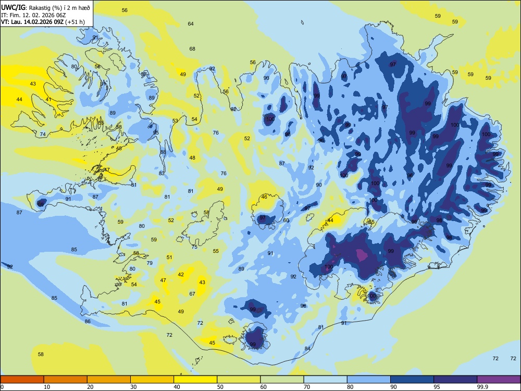This screenshot has width=521, height=391.
Task: Click the 30–40 amber legend swatch
Action: 152,380
